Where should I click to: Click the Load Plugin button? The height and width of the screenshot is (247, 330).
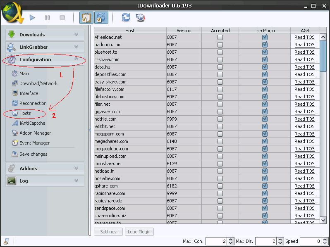point(139,232)
